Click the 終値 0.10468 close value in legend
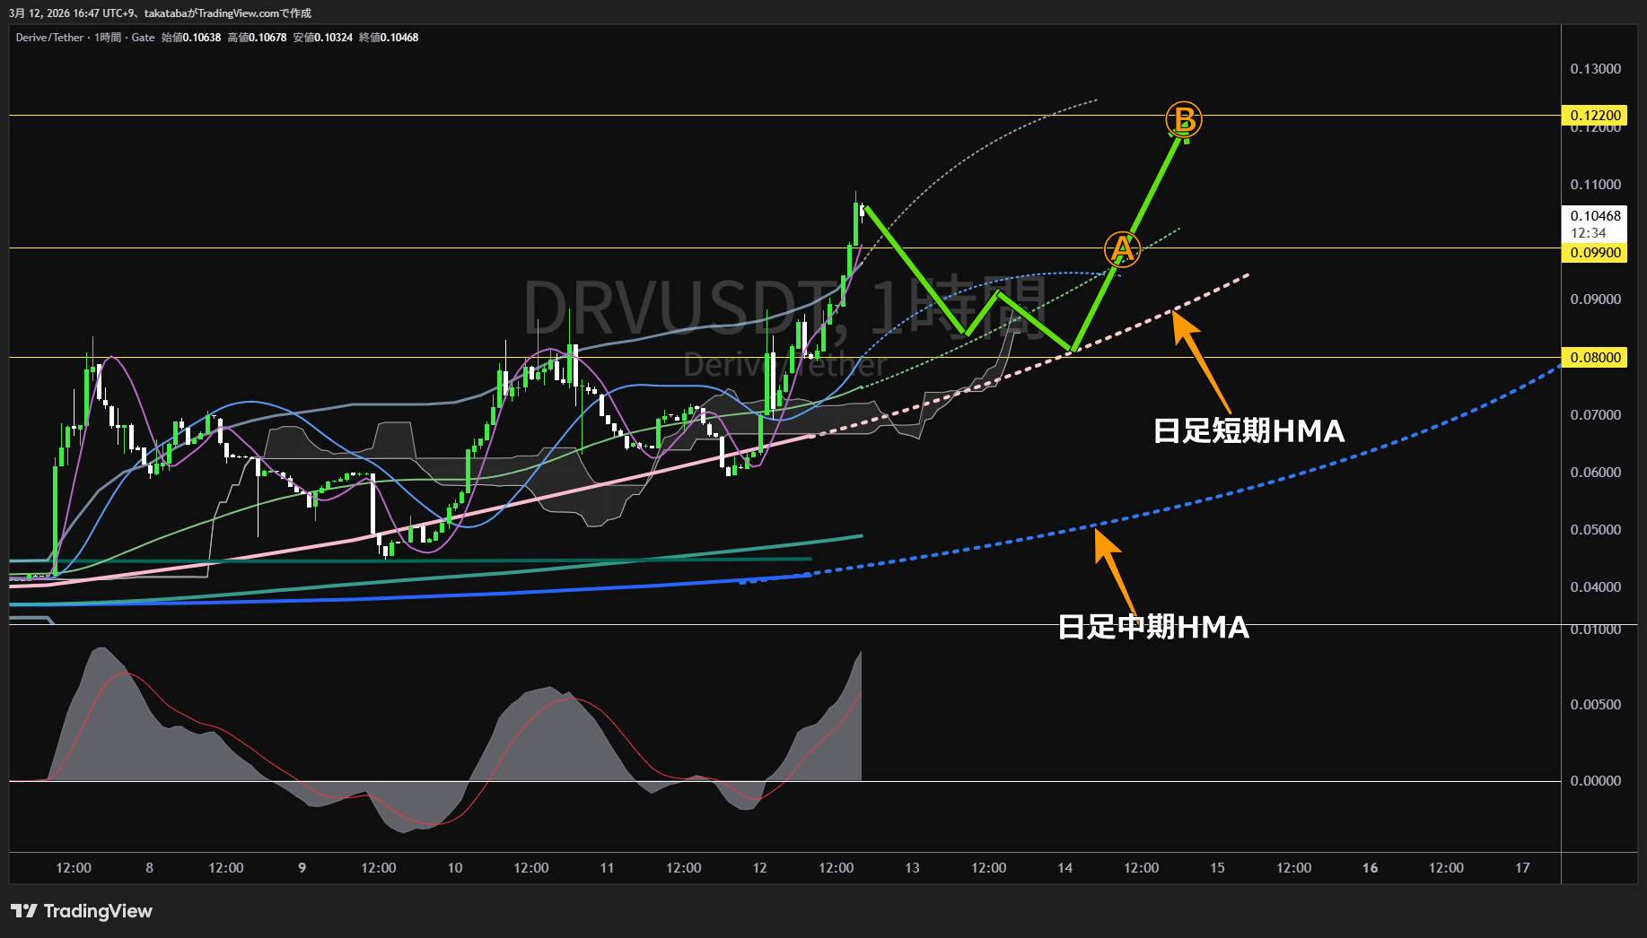Viewport: 1647px width, 938px height. (x=389, y=38)
